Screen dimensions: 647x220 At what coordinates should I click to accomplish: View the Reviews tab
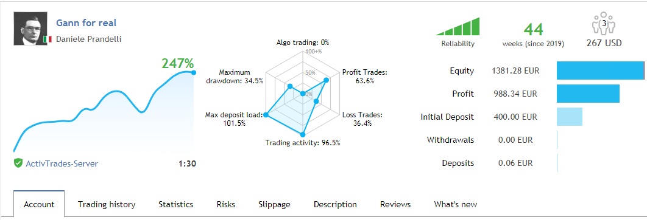pyautogui.click(x=395, y=204)
